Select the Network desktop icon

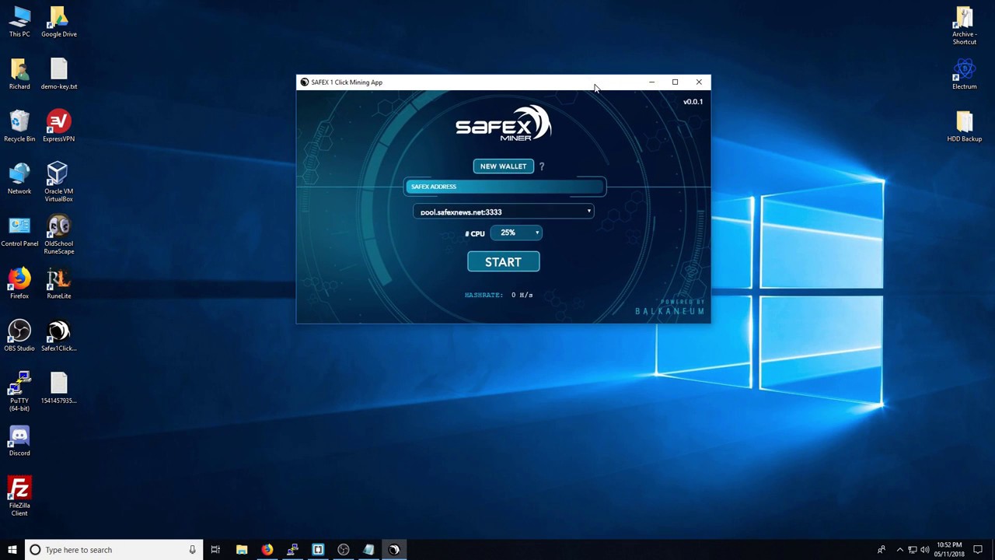[19, 178]
